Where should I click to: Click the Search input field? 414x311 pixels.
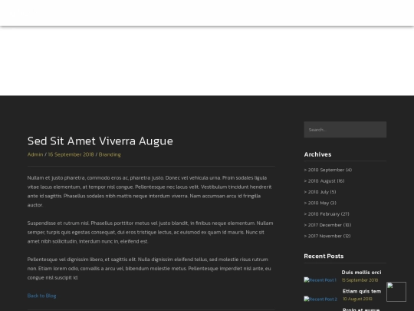[345, 130]
